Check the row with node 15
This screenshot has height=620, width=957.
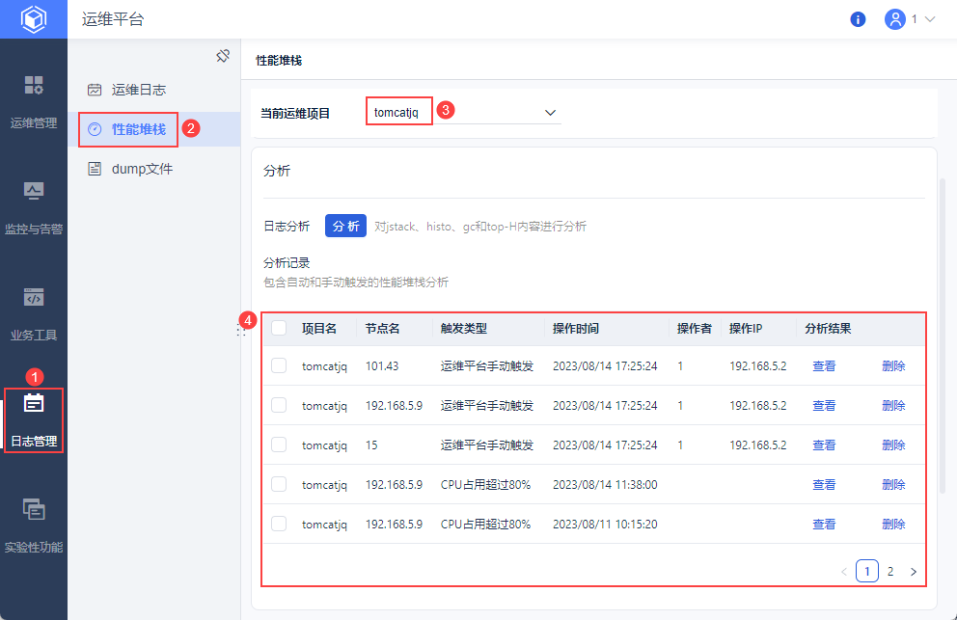coord(279,445)
